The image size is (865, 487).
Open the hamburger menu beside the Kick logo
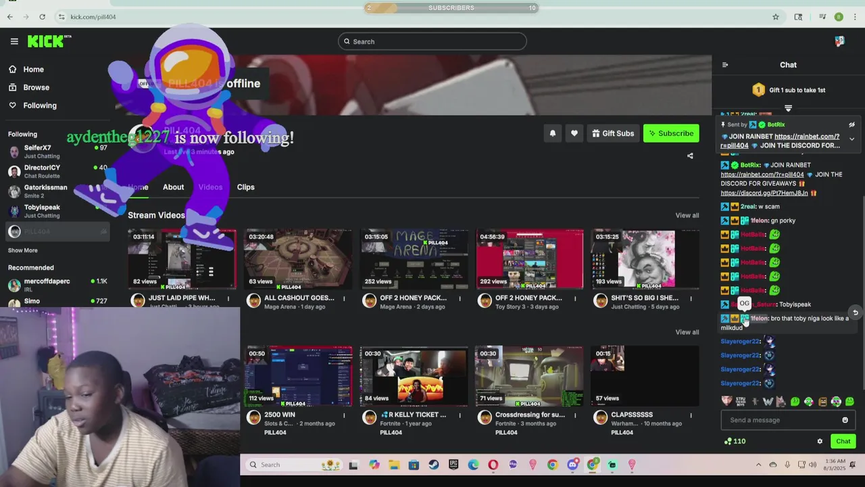[x=14, y=41]
